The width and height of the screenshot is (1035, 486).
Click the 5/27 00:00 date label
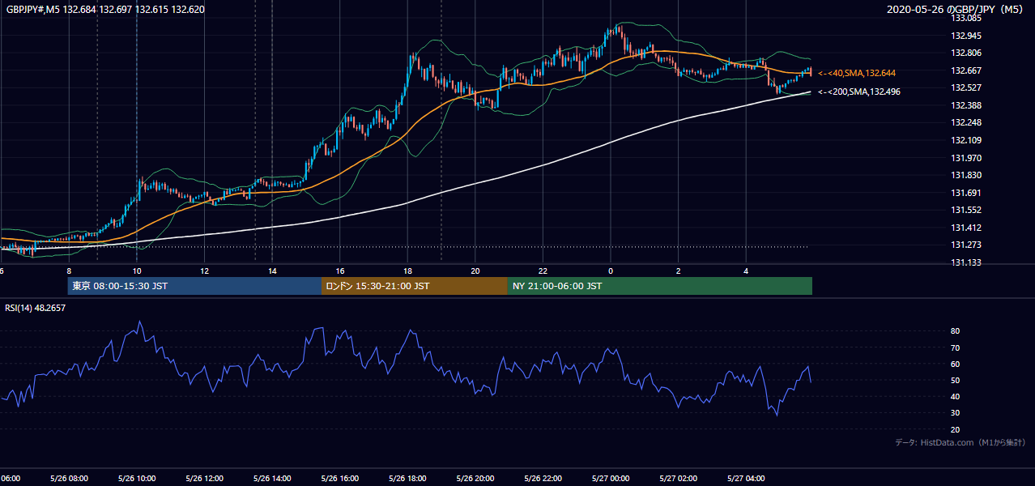[610, 479]
